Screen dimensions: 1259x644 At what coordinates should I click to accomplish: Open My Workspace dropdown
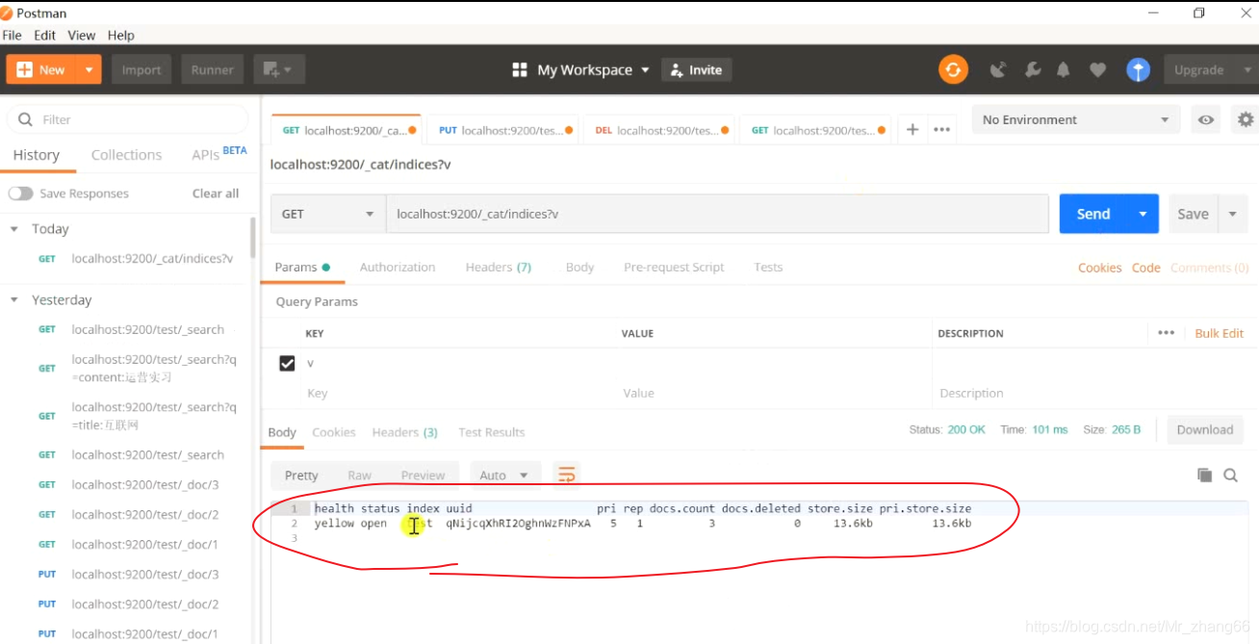click(x=594, y=69)
